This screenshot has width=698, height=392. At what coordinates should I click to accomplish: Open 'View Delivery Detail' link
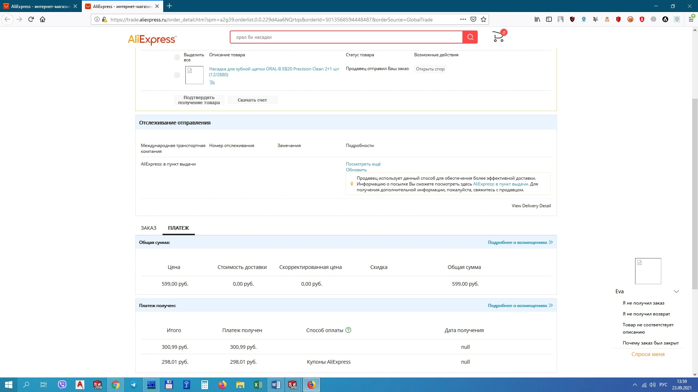pos(531,206)
